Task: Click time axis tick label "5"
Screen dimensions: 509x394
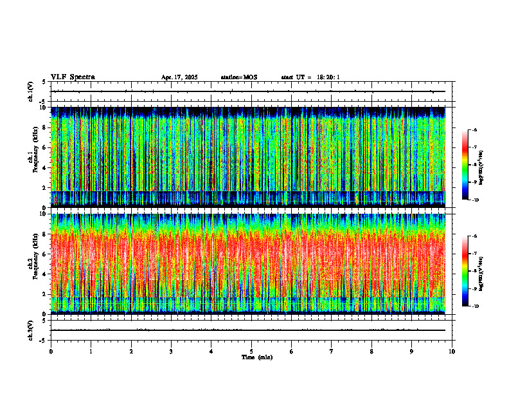Action: tap(251, 352)
